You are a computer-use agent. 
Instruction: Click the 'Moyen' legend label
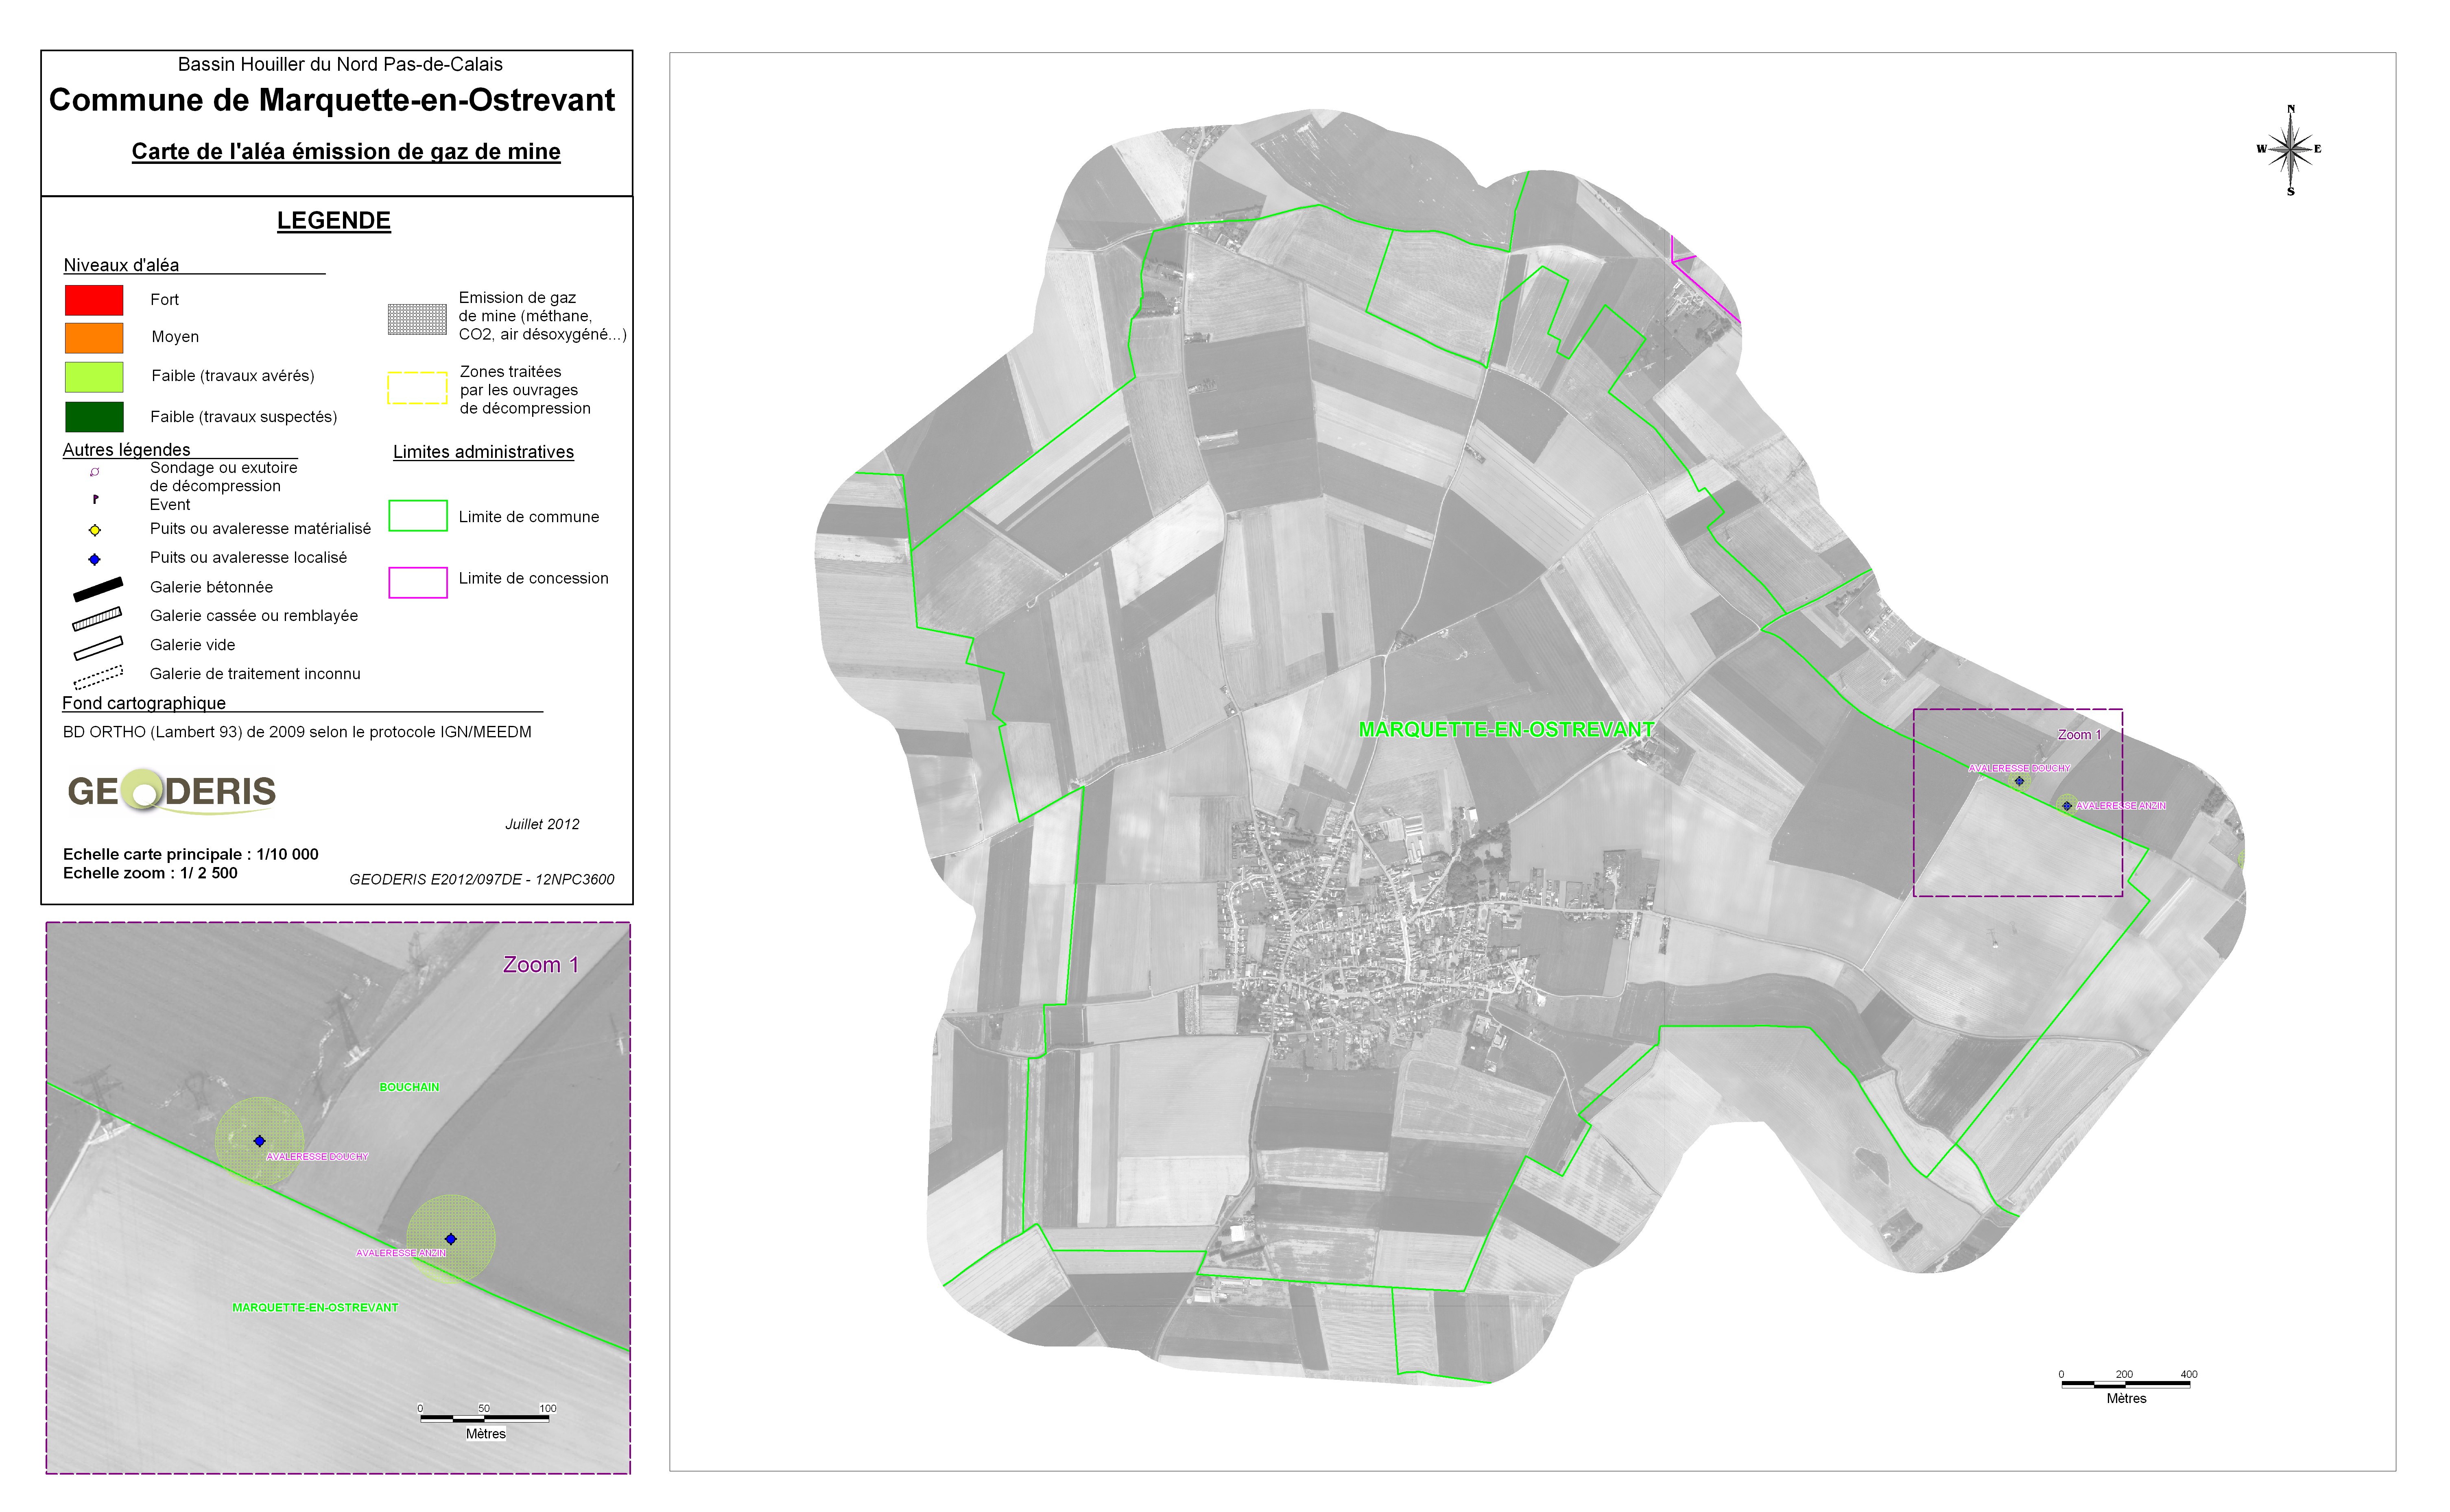[x=175, y=337]
